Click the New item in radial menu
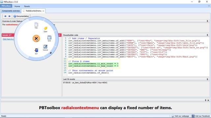Viewport: 211px width, 118px height. coord(36,26)
